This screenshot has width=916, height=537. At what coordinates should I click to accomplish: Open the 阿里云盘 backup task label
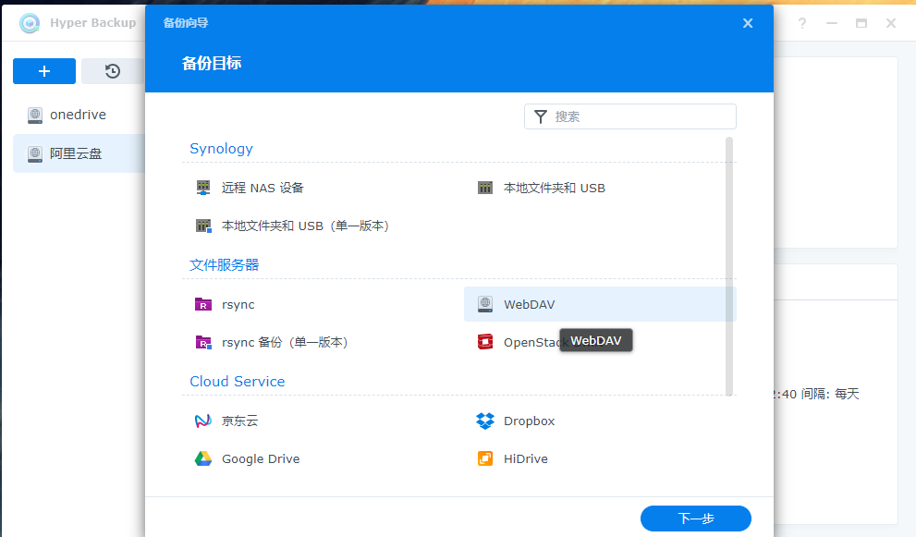tap(76, 153)
